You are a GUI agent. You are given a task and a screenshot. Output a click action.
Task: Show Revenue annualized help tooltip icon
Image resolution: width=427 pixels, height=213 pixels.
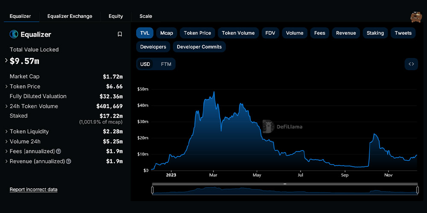(x=69, y=161)
